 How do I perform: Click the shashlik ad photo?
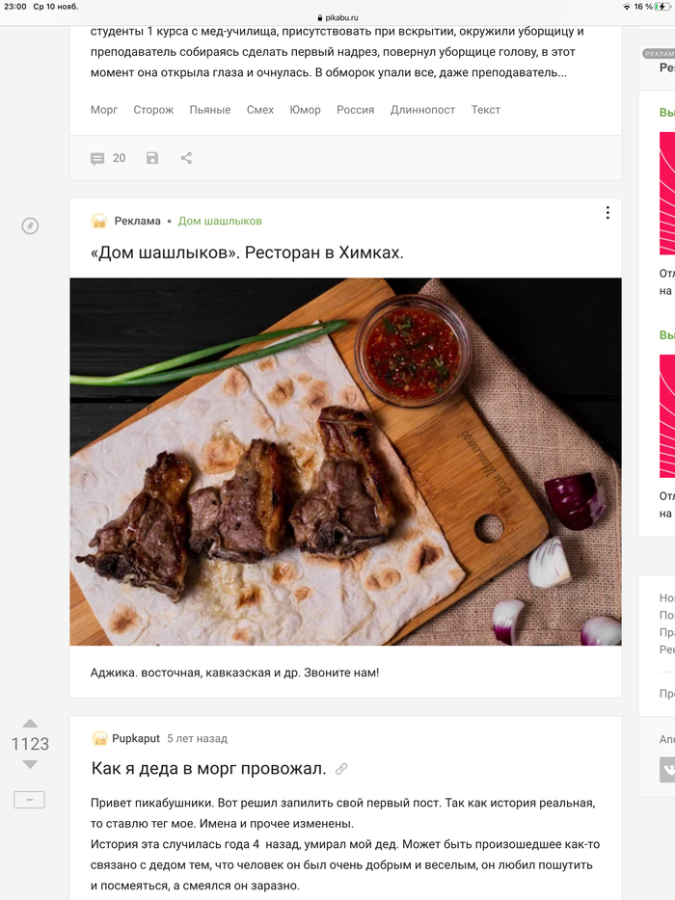(x=345, y=462)
